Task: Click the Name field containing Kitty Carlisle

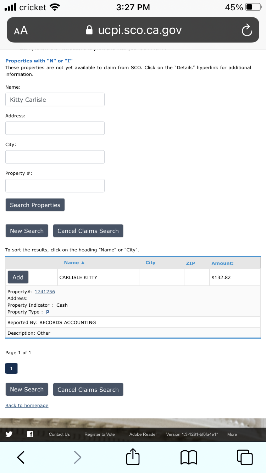Action: (55, 100)
